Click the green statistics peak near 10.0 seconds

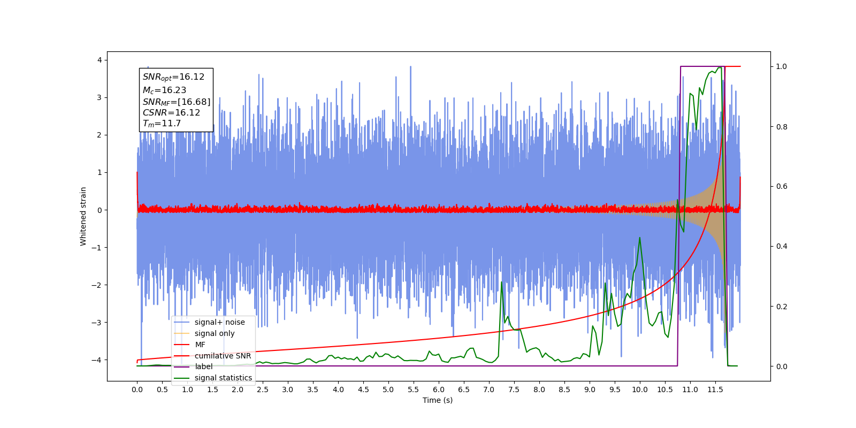pos(640,238)
